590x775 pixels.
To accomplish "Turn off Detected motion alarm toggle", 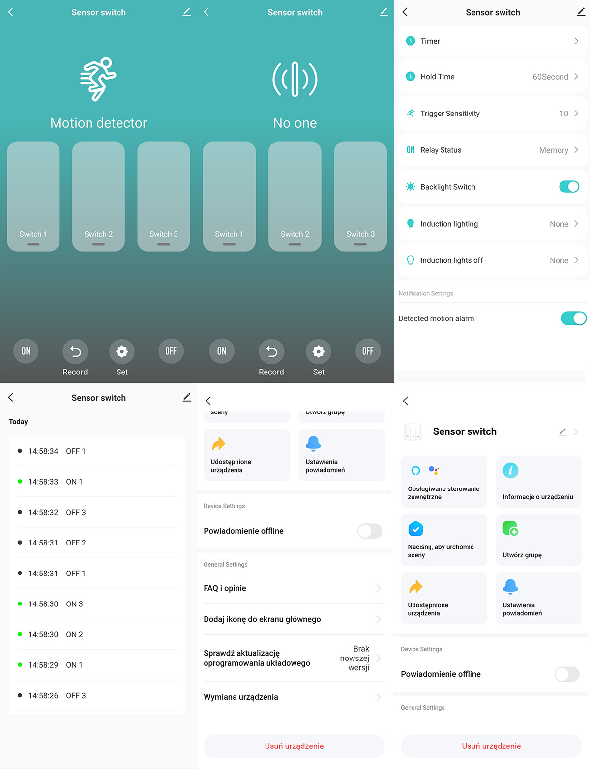I will pyautogui.click(x=573, y=318).
